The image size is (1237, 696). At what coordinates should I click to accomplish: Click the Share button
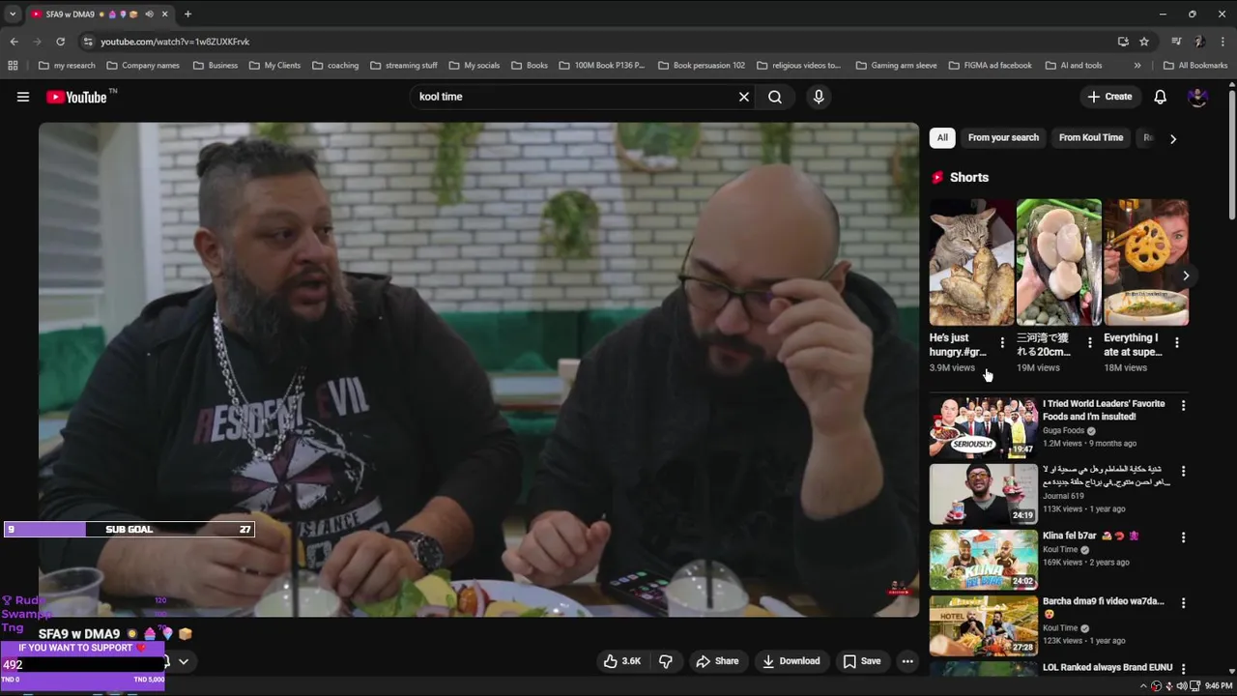pos(717,661)
